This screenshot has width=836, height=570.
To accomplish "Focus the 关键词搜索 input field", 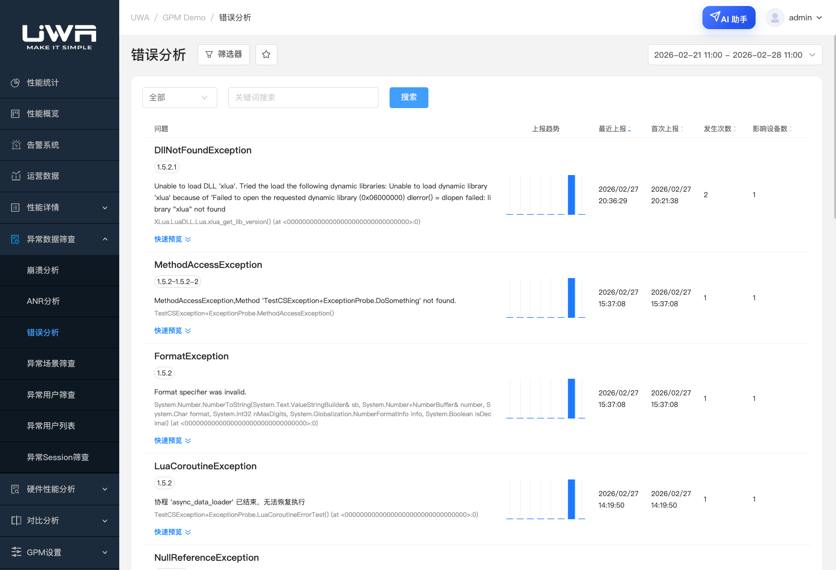I will click(303, 97).
